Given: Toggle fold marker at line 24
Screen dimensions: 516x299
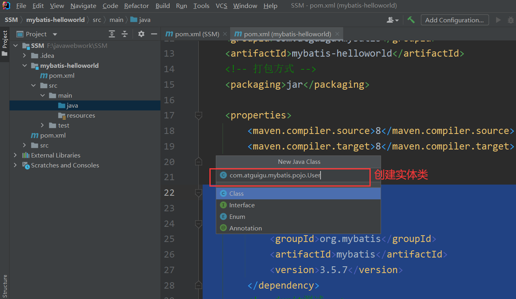Looking at the screenshot, I should click(198, 224).
